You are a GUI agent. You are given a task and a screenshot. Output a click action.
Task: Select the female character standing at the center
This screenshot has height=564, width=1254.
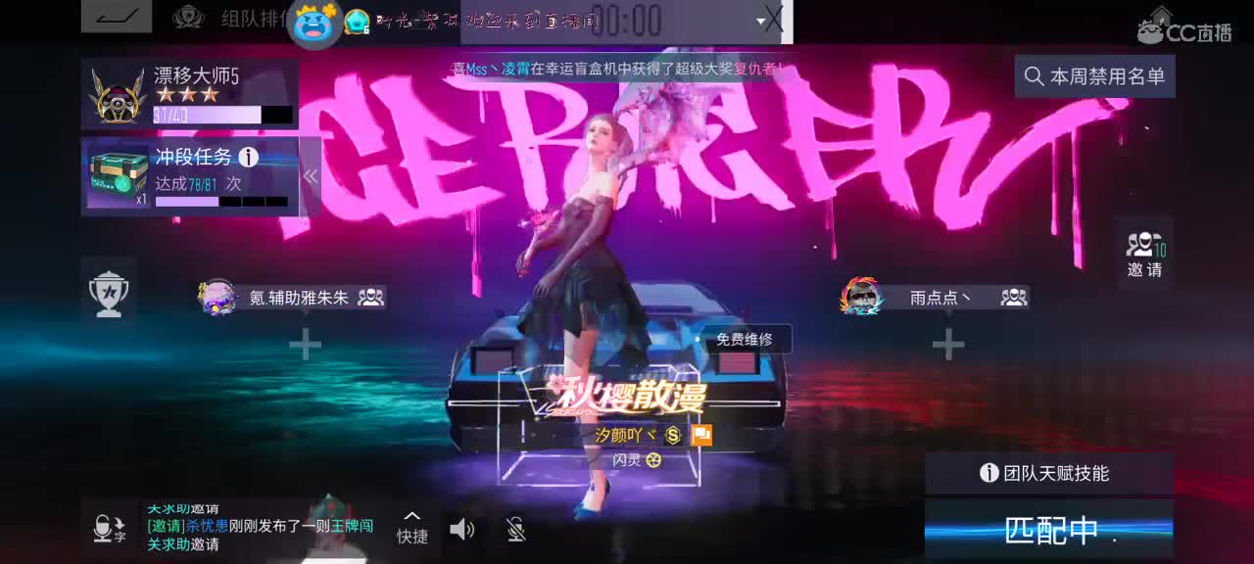pyautogui.click(x=593, y=313)
